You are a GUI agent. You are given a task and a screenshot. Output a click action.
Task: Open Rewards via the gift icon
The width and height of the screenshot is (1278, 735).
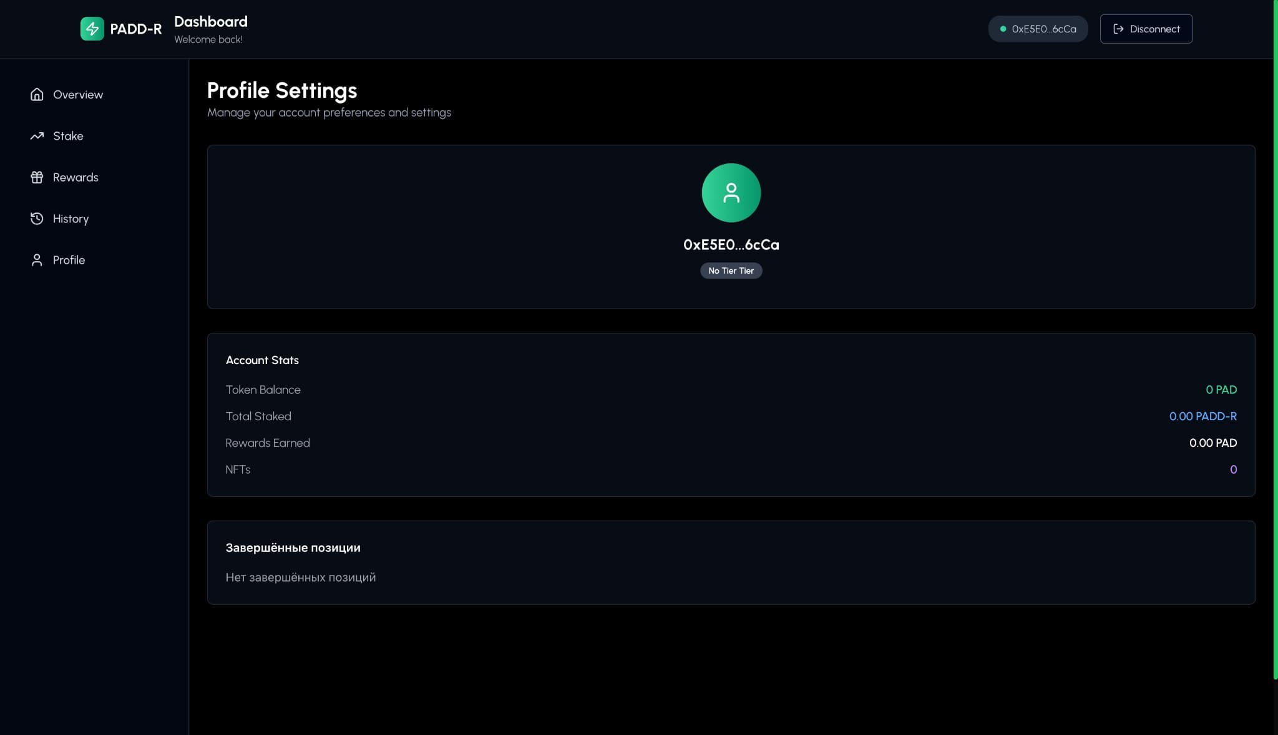click(37, 177)
